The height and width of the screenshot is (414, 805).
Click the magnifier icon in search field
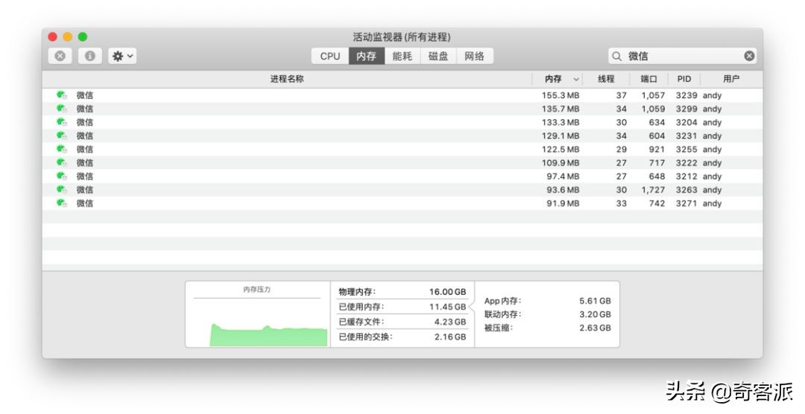click(x=617, y=56)
